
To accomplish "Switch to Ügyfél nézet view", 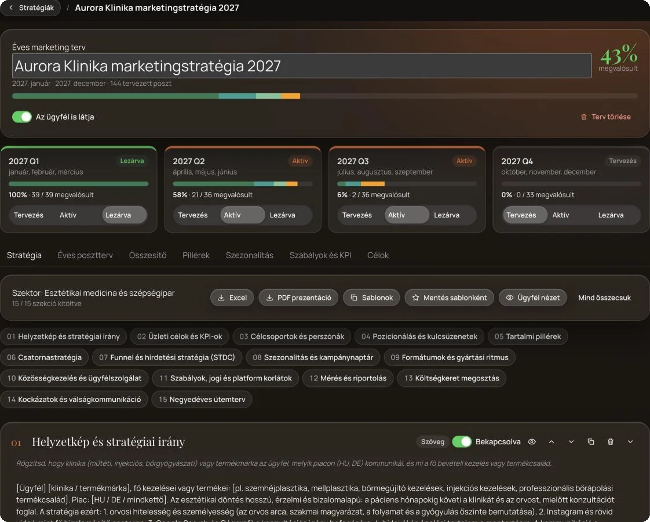I will pos(532,298).
